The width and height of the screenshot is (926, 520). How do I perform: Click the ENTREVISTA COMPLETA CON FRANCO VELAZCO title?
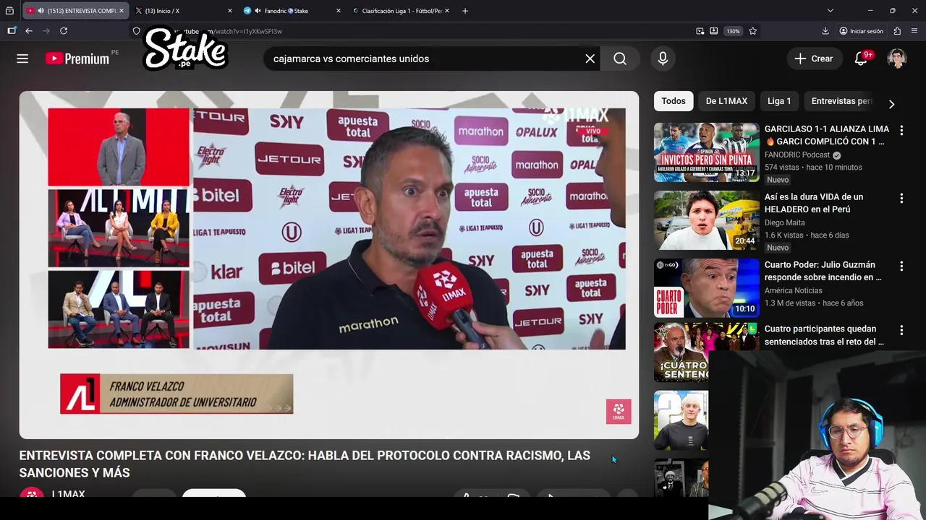[305, 464]
